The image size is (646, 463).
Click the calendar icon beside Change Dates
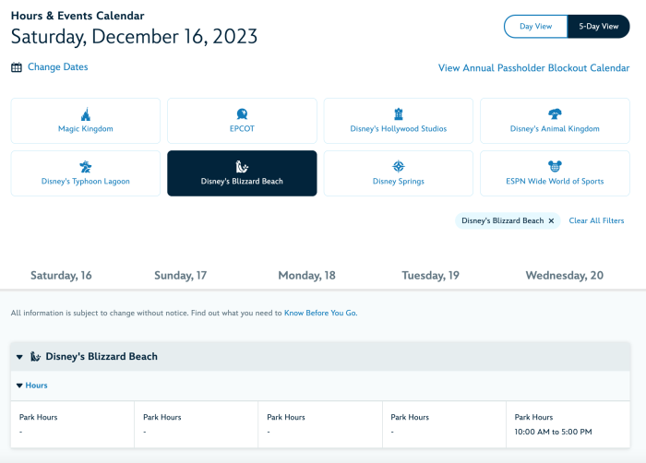click(17, 67)
